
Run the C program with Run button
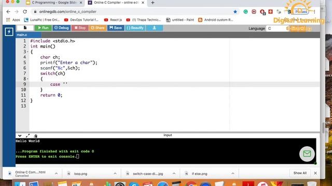[x=43, y=28]
